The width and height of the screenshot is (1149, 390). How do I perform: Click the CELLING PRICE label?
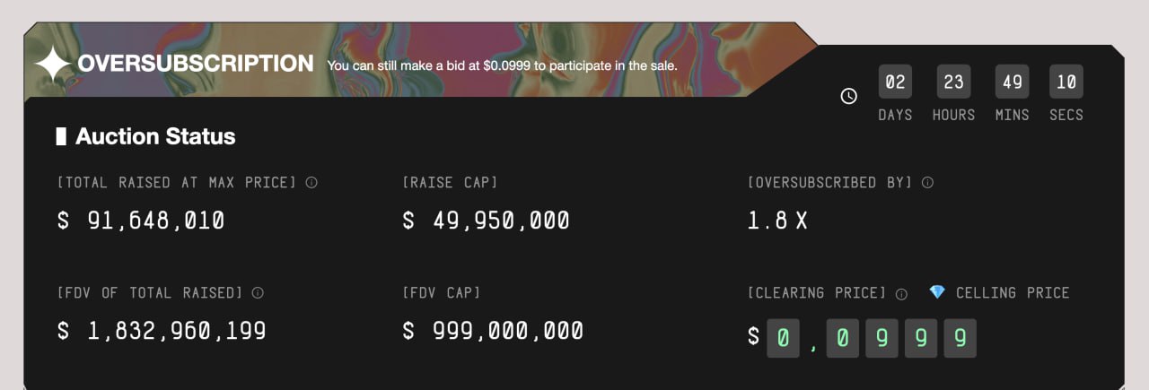pyautogui.click(x=1013, y=293)
